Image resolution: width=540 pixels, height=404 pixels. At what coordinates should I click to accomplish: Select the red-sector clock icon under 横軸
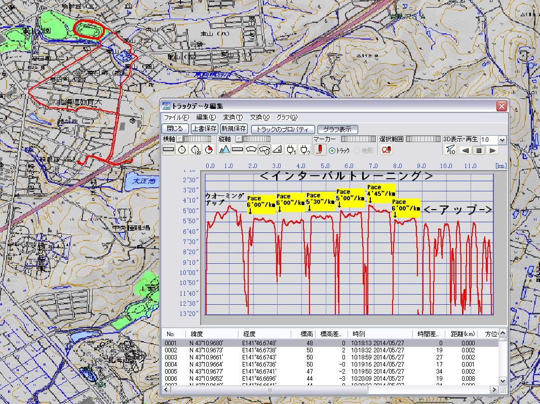[209, 150]
